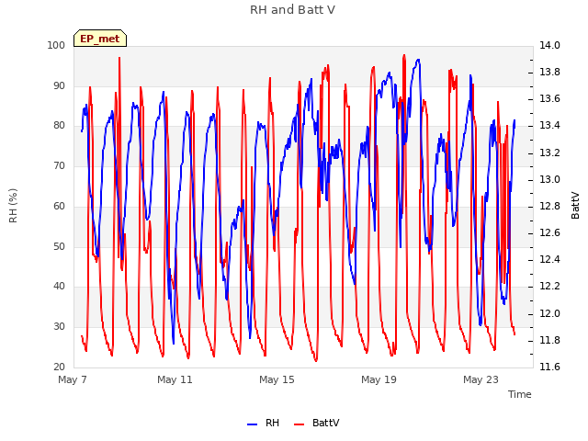
Task: Click the chart title RH and Batt V
Action: pyautogui.click(x=292, y=10)
